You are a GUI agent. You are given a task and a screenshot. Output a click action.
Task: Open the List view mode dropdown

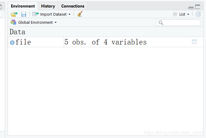[182, 14]
